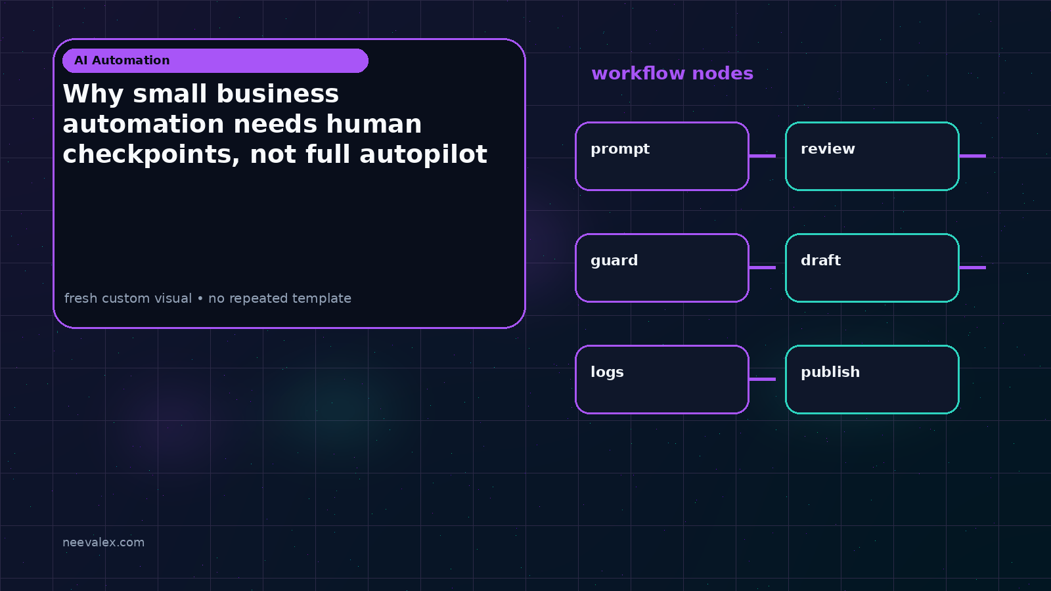Screen dimensions: 1051x591
Task: Click the neevalex.com site text
Action: (103, 542)
